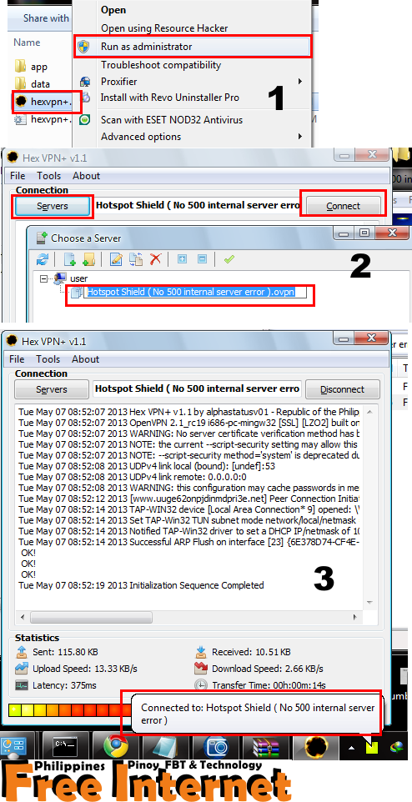This screenshot has height=802, width=412.
Task: Click the edit pencil icon in Choose a Server
Action: point(116,259)
